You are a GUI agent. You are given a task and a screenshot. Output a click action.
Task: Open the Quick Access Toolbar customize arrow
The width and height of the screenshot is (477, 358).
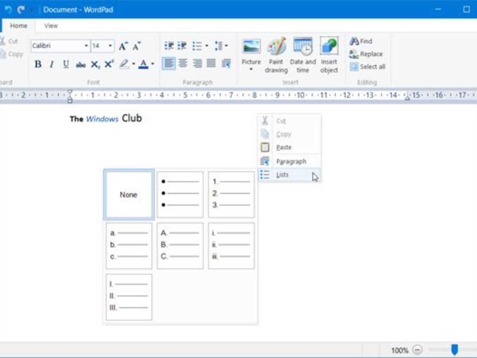pos(31,10)
